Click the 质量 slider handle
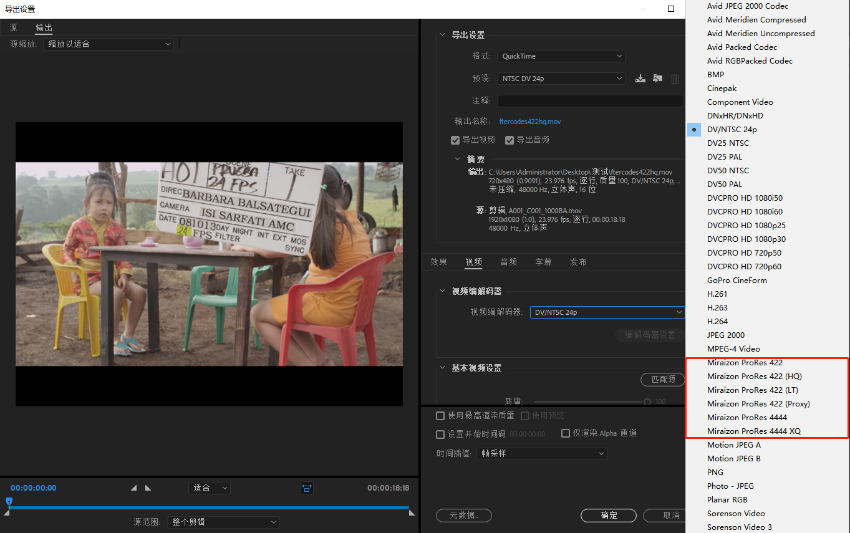This screenshot has height=533, width=850. point(647,402)
